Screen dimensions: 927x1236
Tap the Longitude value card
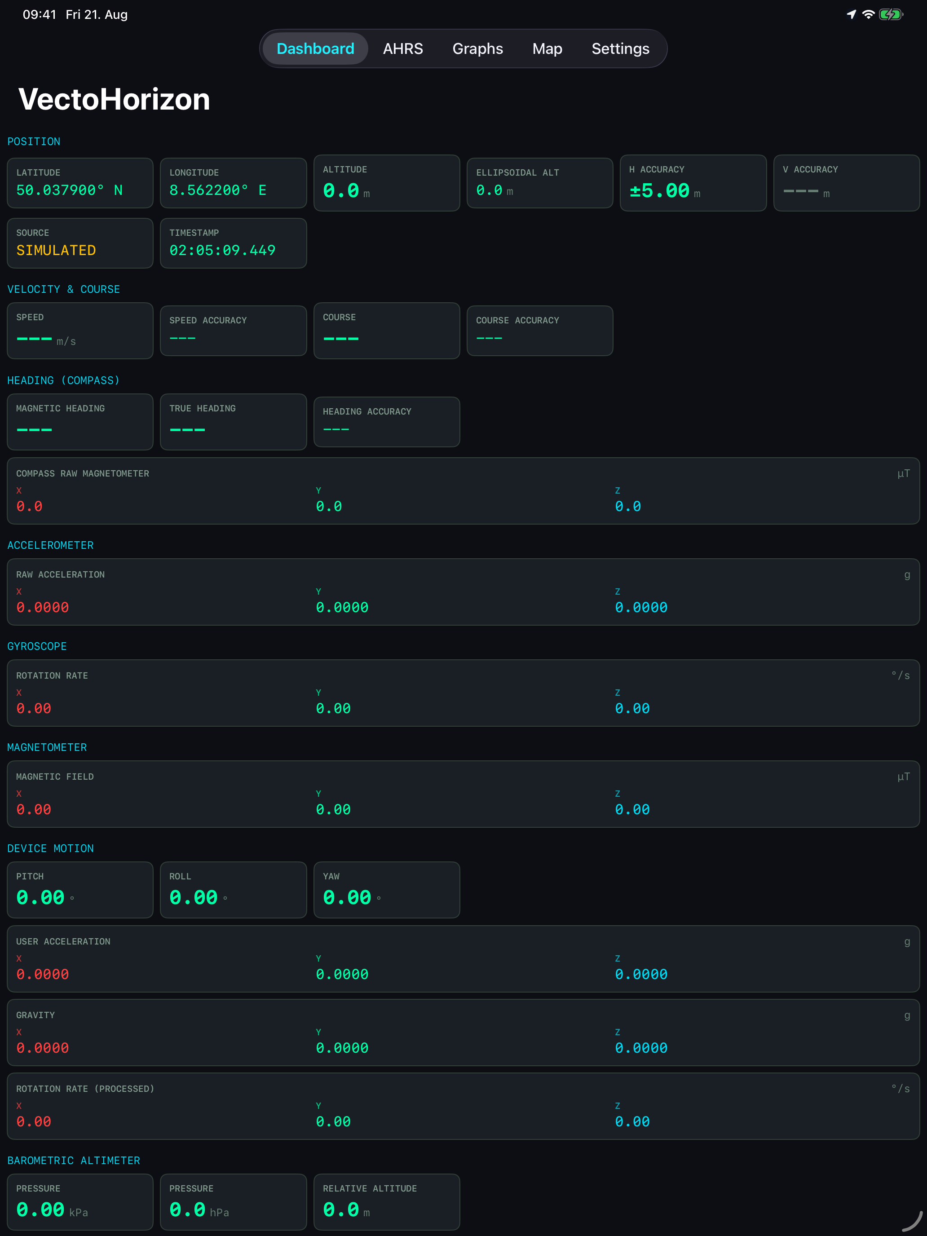233,183
